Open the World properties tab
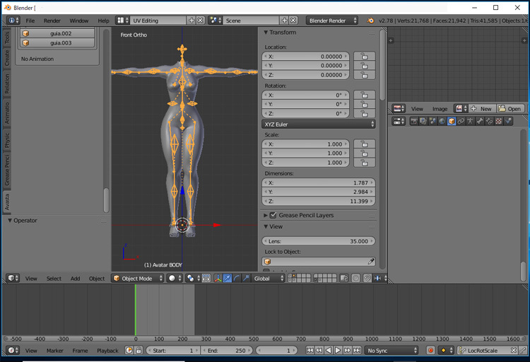 (442, 121)
